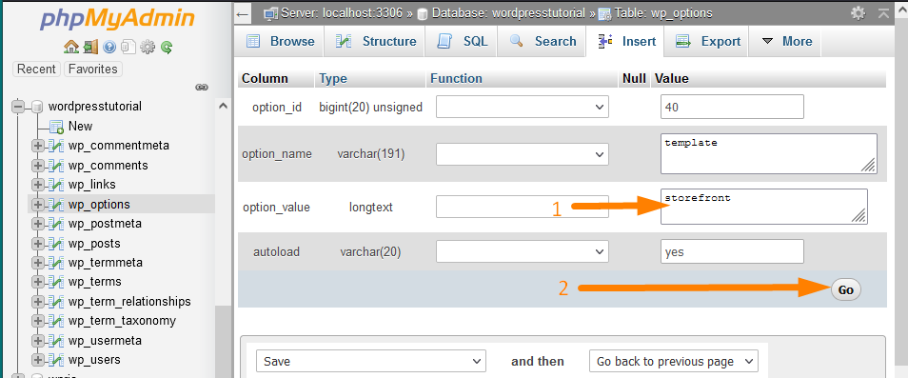Image resolution: width=908 pixels, height=378 pixels.
Task: Click 'Server: localhost:3306' breadcrumb link
Action: pos(343,12)
